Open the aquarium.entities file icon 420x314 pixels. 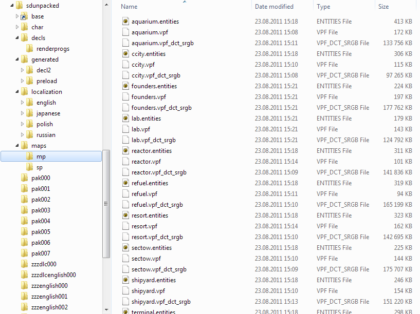coord(126,22)
